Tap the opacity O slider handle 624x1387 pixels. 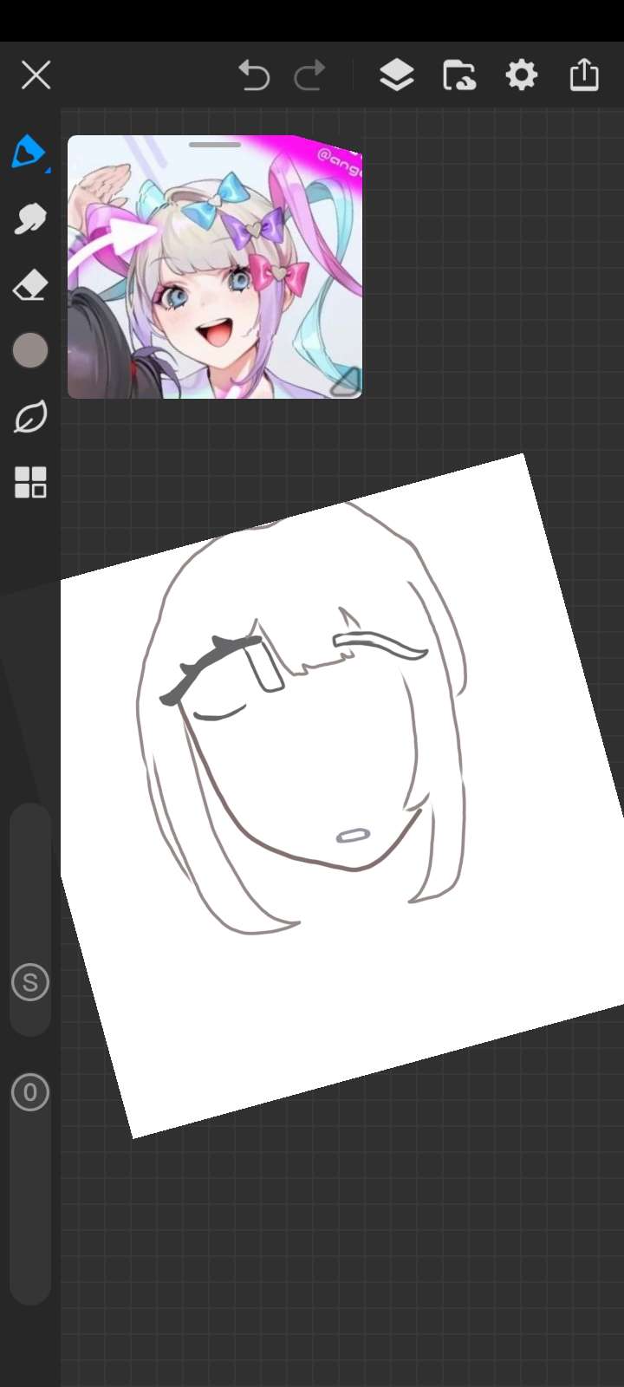coord(30,1092)
